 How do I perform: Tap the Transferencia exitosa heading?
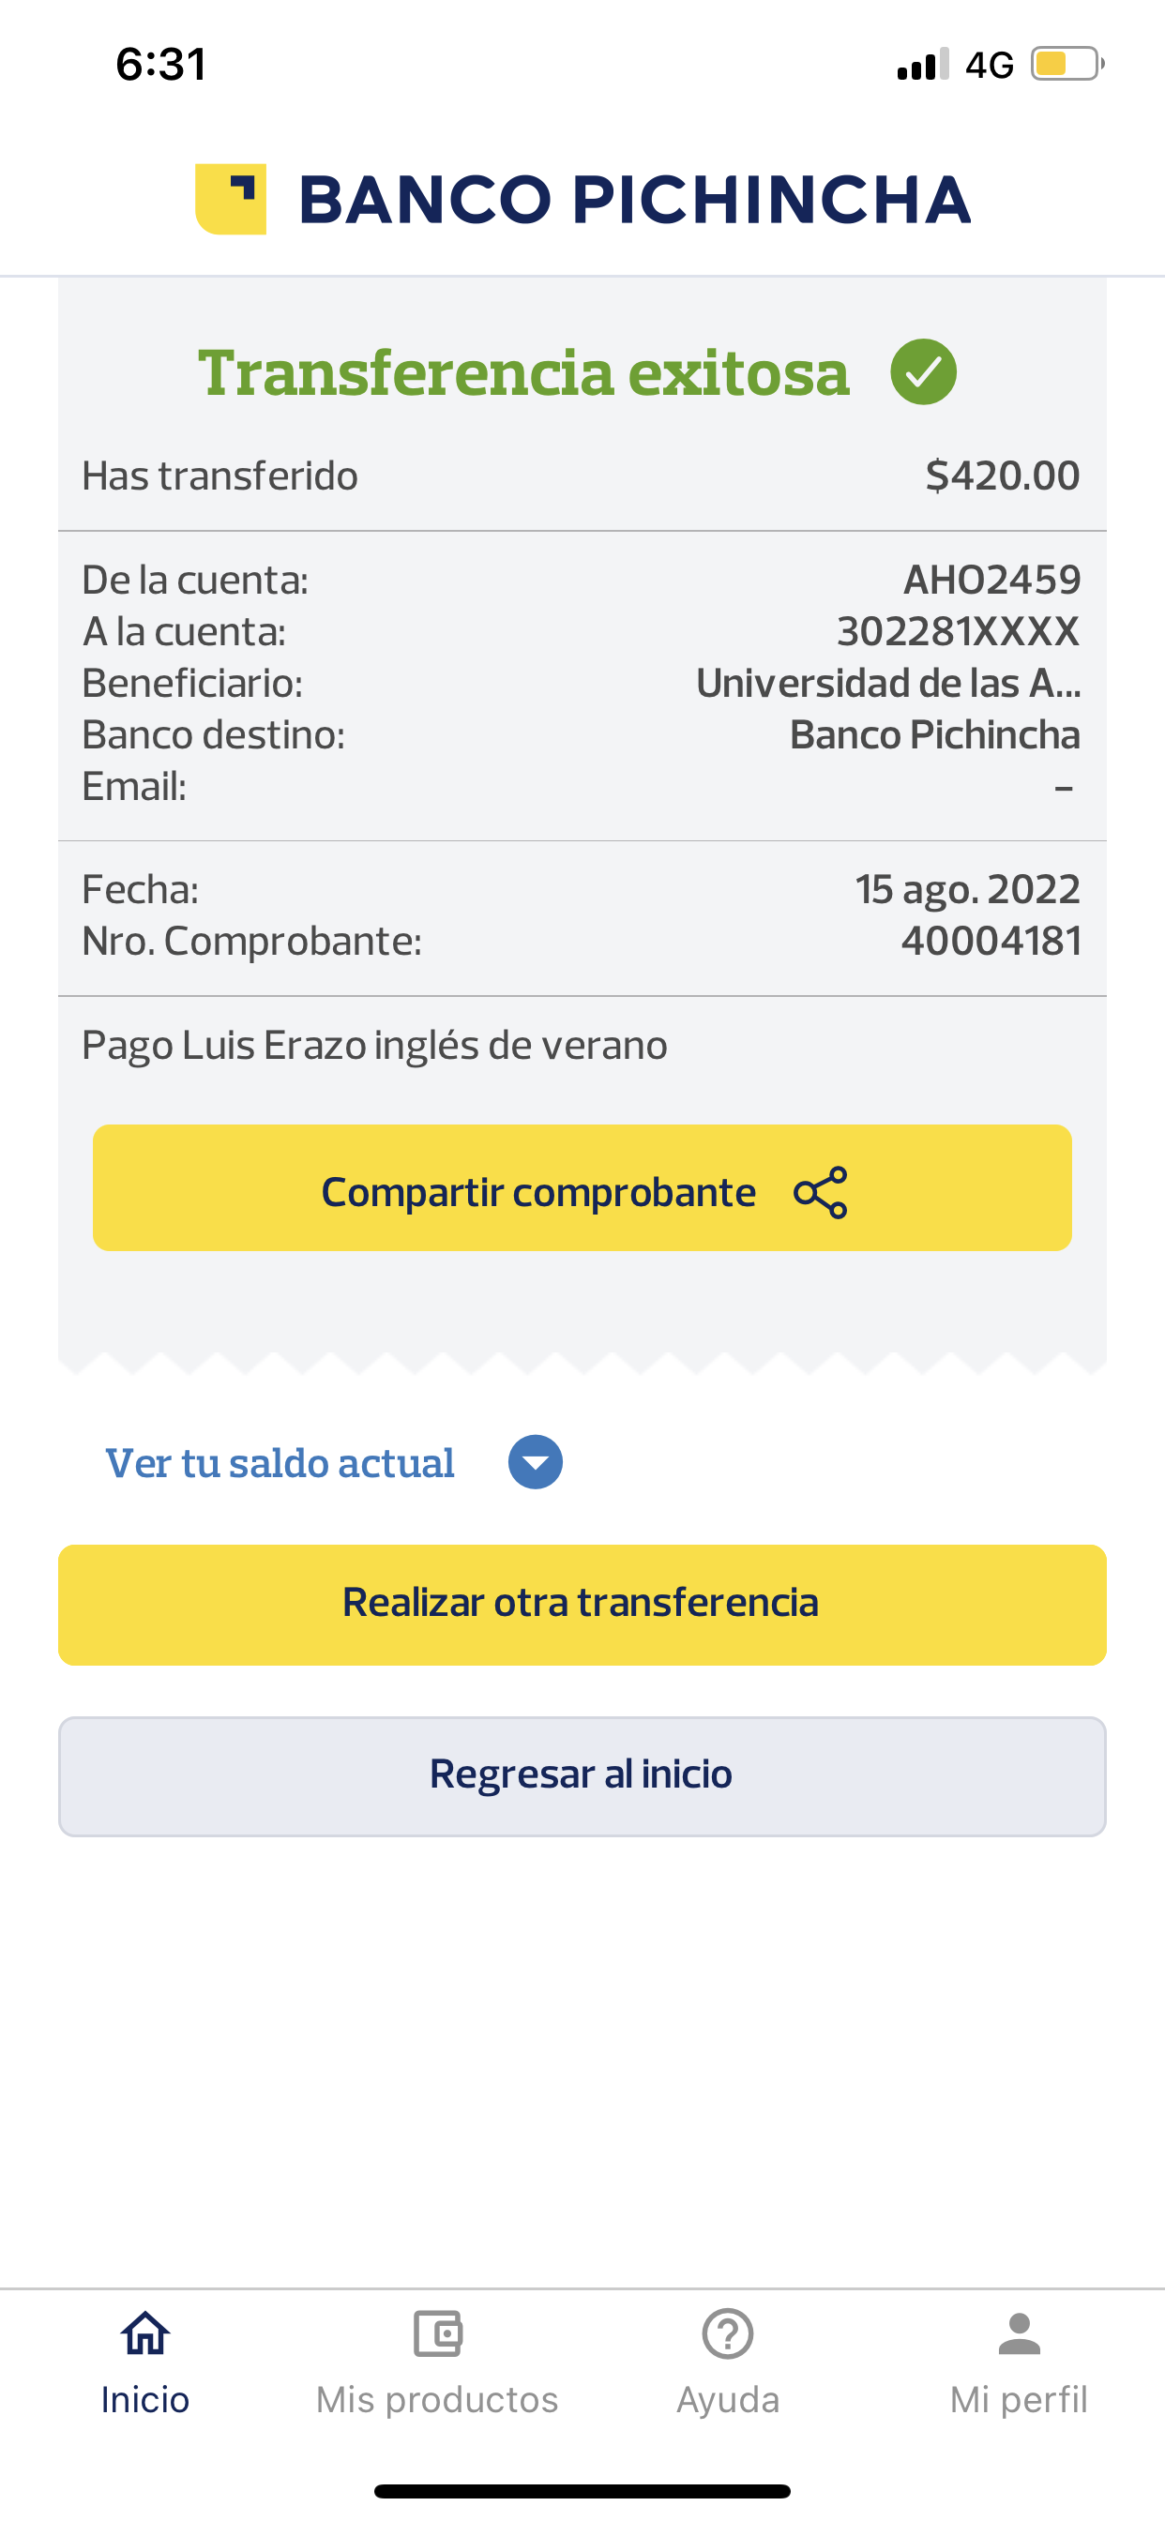tap(523, 373)
